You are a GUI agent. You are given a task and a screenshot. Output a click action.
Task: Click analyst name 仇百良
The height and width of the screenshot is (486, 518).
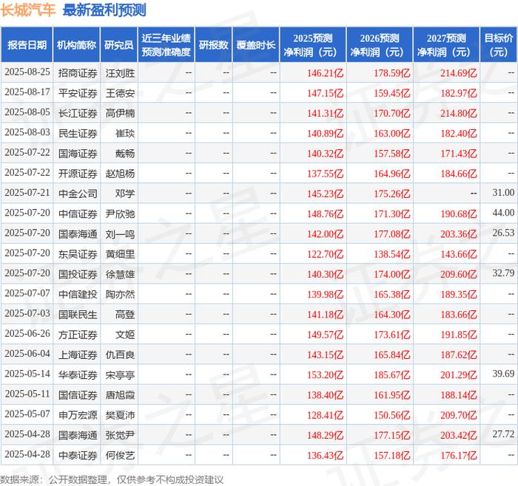tap(120, 355)
